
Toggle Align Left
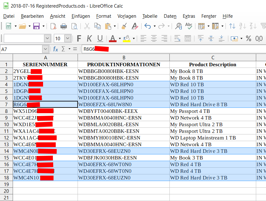143,39
